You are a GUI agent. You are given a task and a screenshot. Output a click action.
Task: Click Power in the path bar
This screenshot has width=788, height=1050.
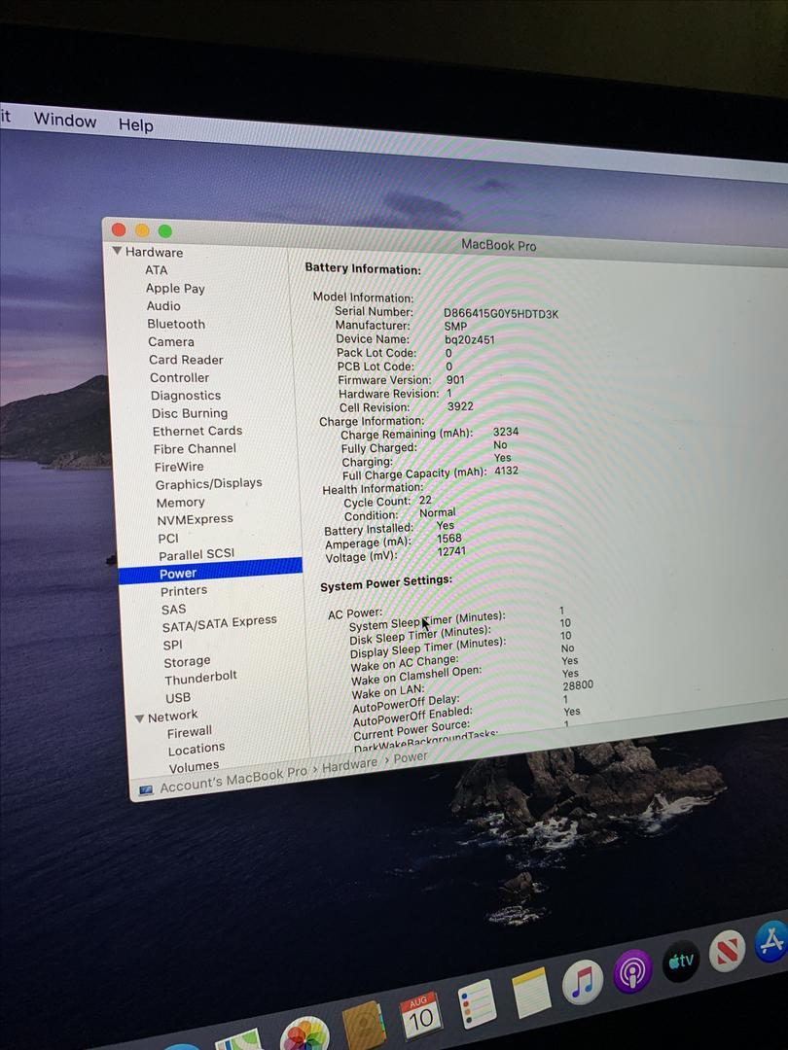tap(411, 757)
